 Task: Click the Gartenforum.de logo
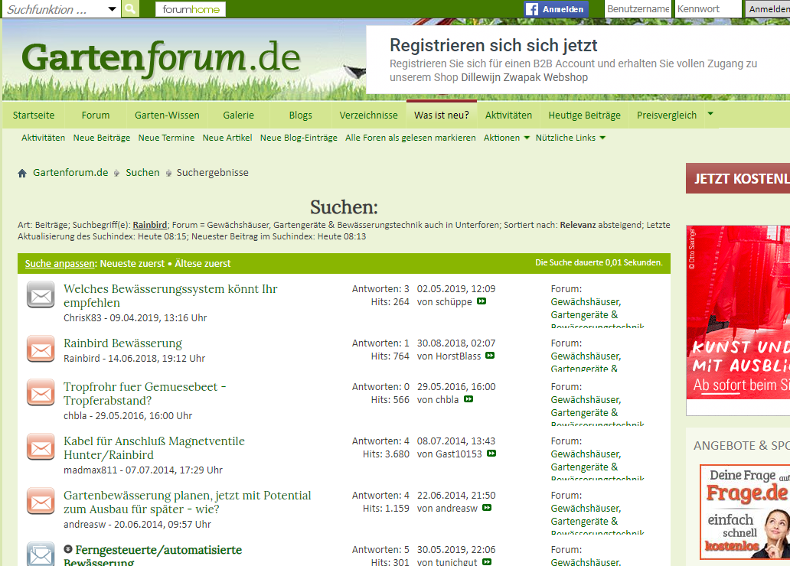(x=162, y=58)
